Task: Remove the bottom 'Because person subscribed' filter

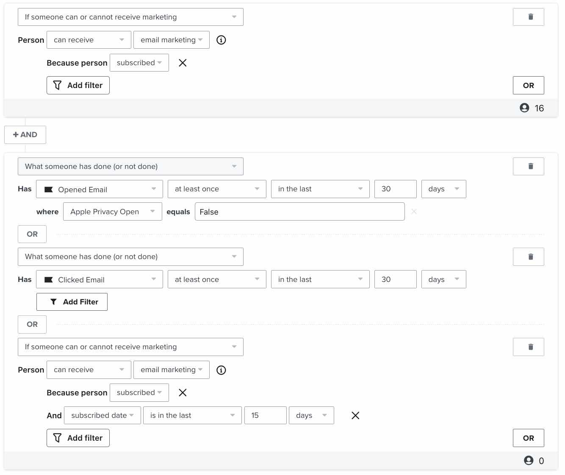Action: coord(183,392)
